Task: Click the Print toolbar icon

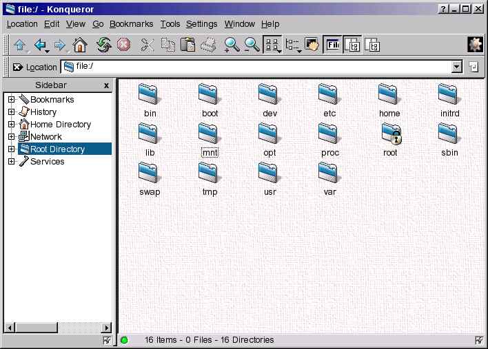Action: click(x=209, y=45)
